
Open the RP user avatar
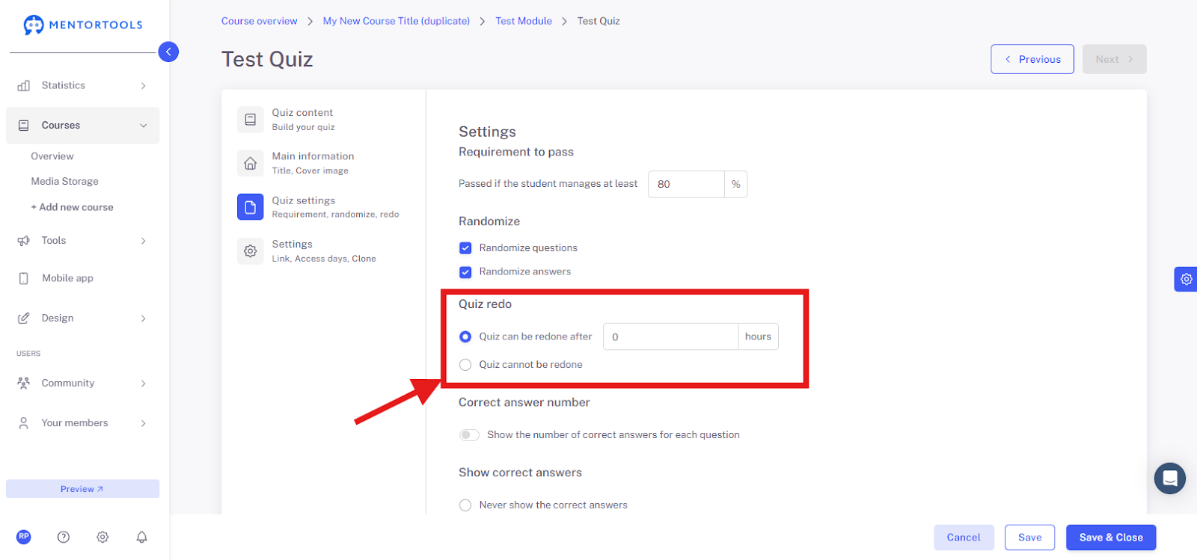click(x=24, y=537)
